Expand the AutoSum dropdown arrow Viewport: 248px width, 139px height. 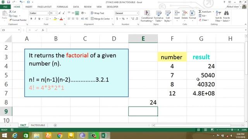tap(213, 12)
